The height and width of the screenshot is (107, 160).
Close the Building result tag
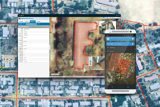click(x=36, y=24)
